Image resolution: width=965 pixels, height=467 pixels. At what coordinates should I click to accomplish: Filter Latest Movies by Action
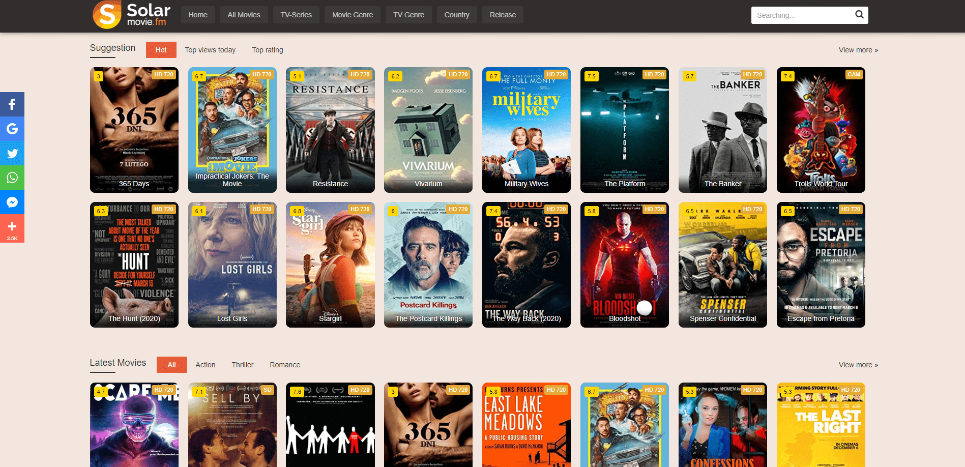click(x=206, y=365)
